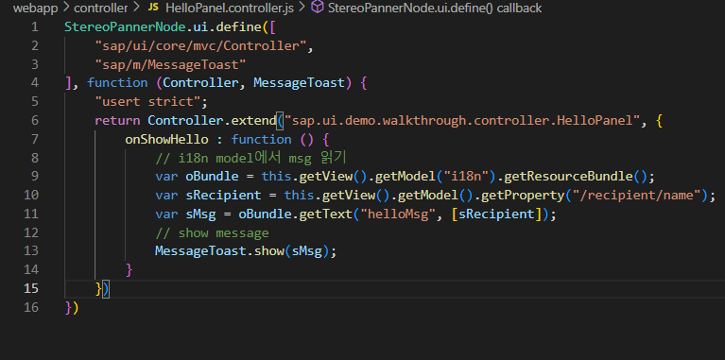Image resolution: width=725 pixels, height=360 pixels.
Task: Click 'onShowHello' on line 7
Action: [x=166, y=139]
